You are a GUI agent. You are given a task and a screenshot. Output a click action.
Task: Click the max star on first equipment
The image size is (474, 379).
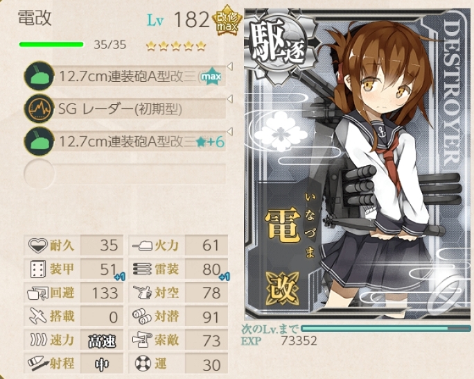pyautogui.click(x=211, y=76)
